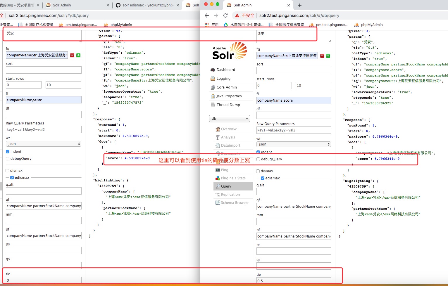The image size is (448, 286).
Task: Toggle debugQuery checkbox in right window
Action: coord(258,159)
